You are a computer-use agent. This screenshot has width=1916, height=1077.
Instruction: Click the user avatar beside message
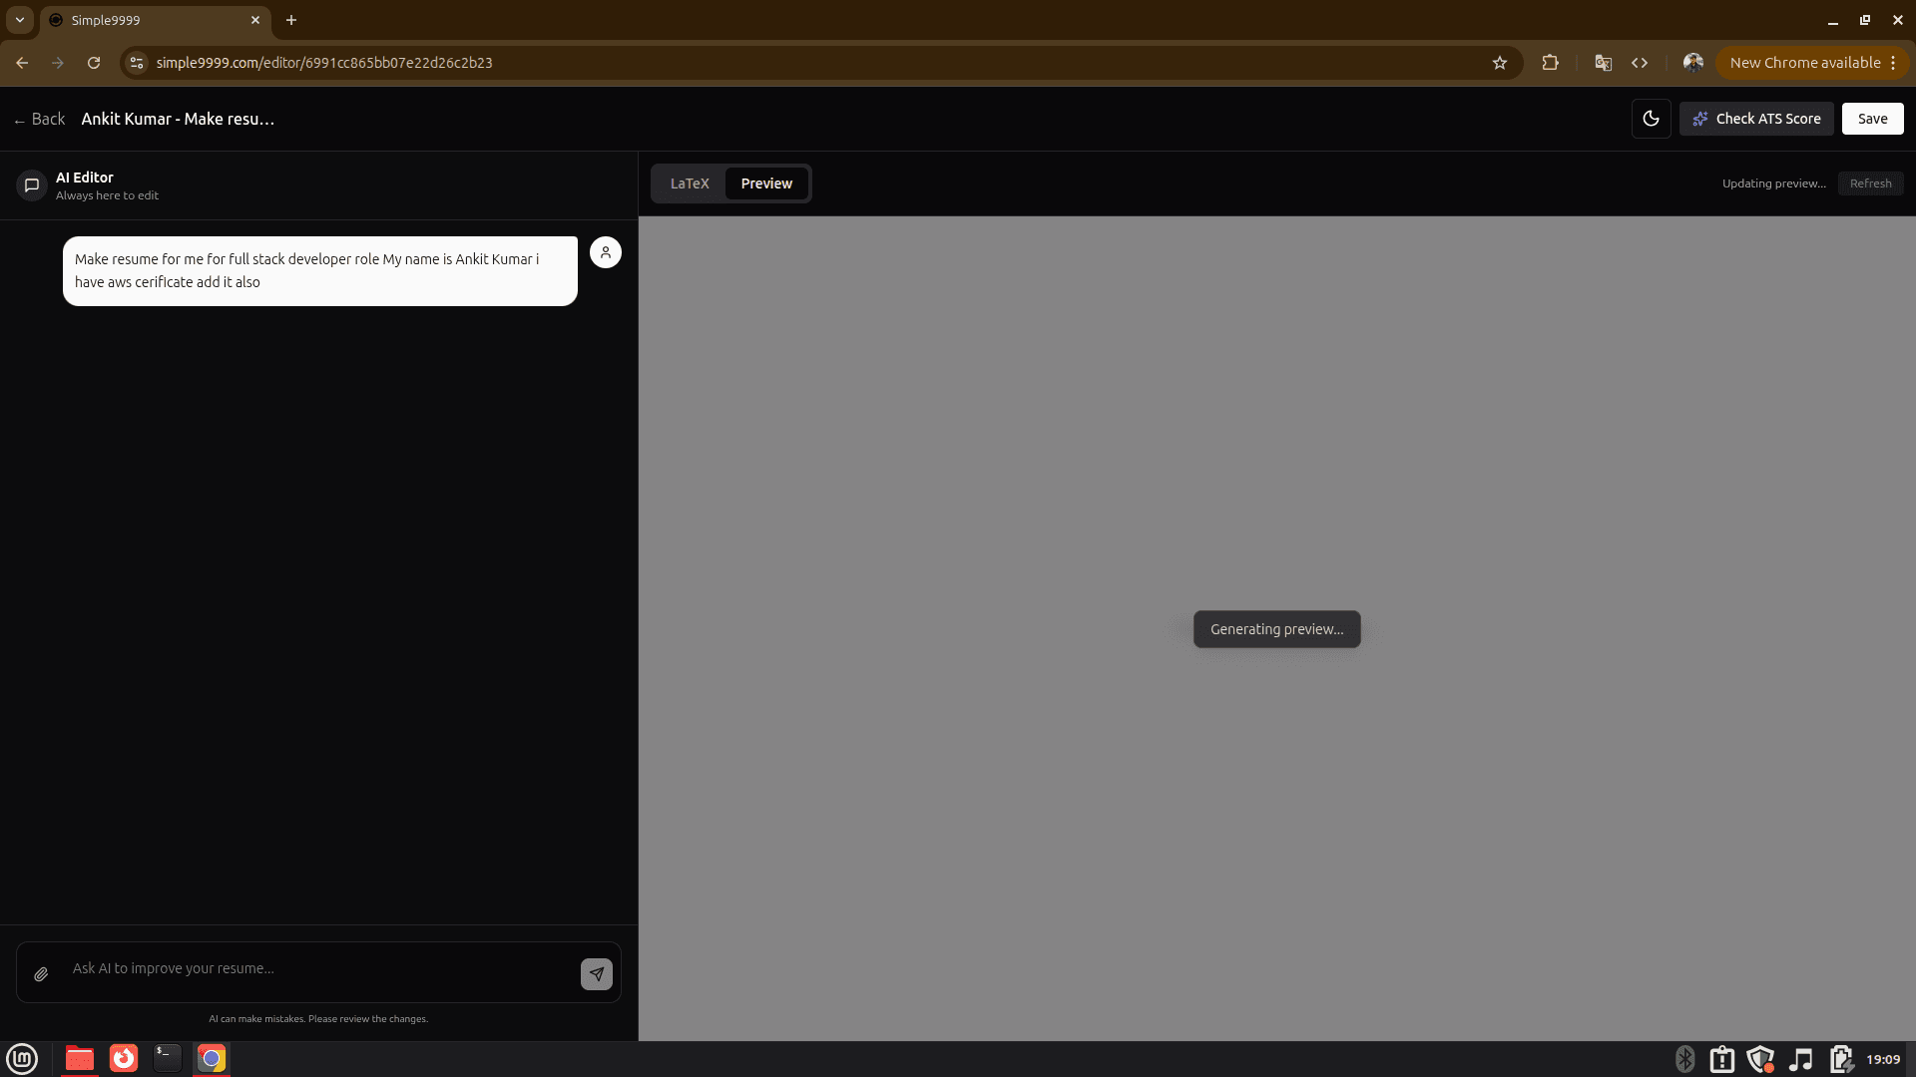605,252
